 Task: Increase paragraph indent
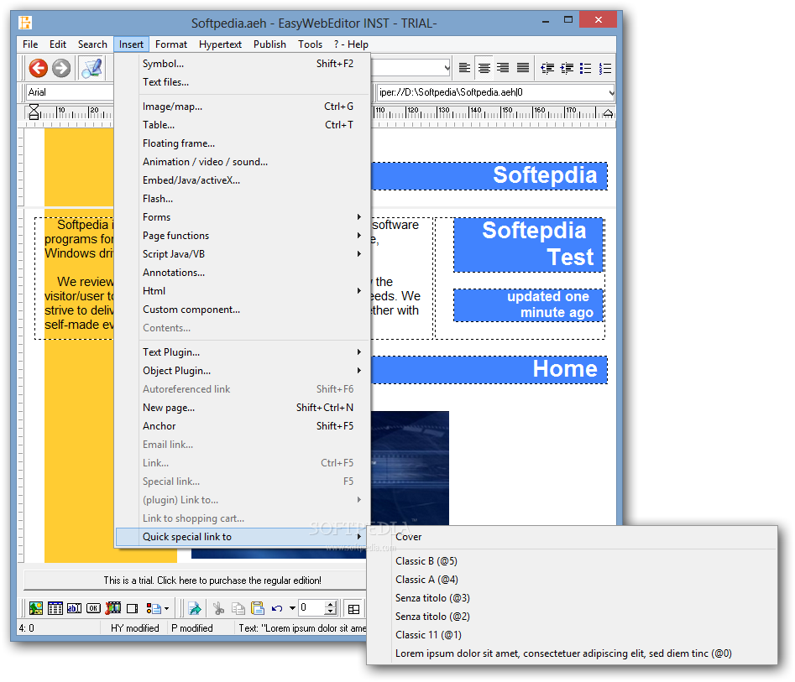pyautogui.click(x=567, y=68)
